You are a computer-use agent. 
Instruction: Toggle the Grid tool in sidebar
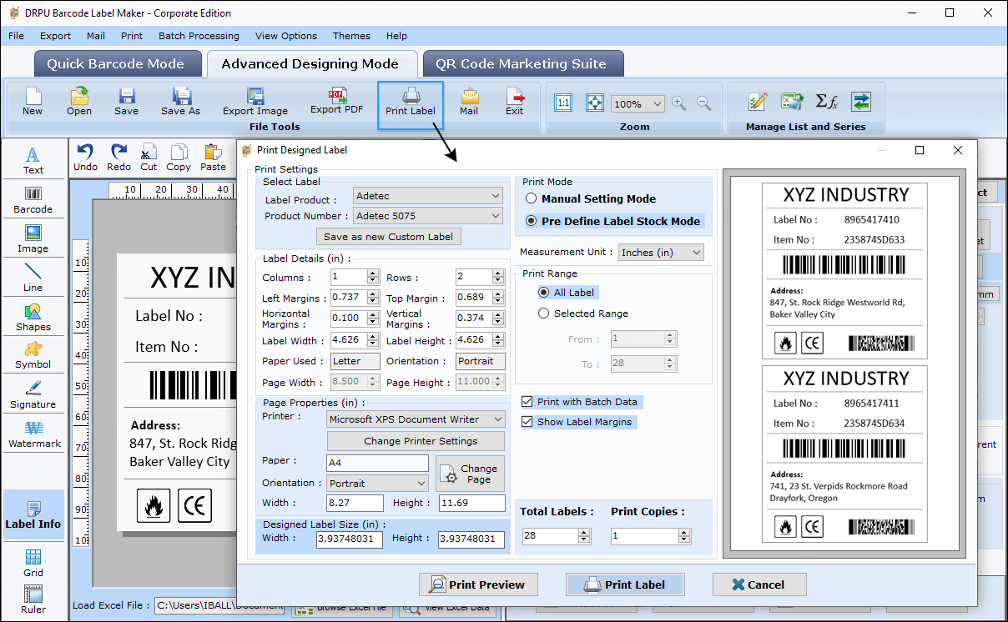[x=33, y=563]
